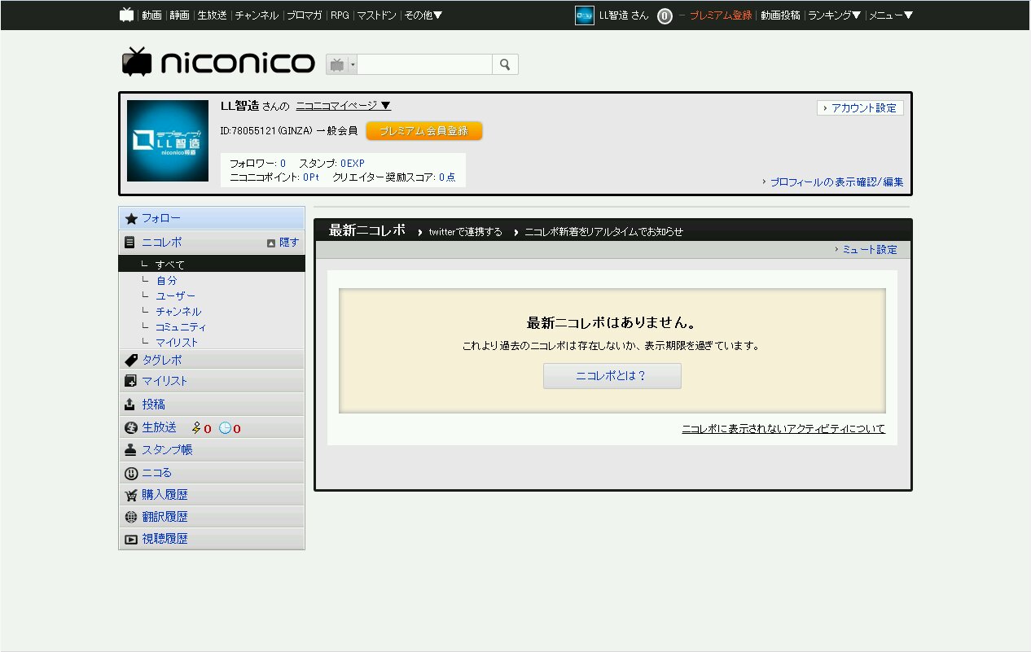Screen dimensions: 1031x652
Task: Click the ニコレポ document icon in sidebar
Action: pos(129,243)
